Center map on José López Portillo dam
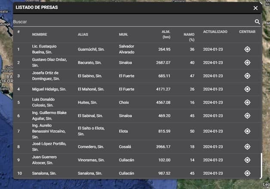 tap(247, 147)
